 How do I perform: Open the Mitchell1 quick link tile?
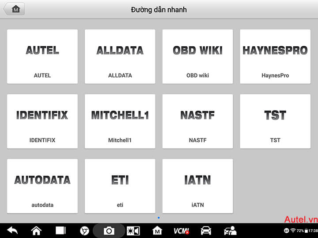click(x=120, y=121)
